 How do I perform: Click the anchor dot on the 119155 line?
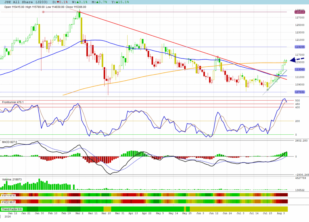click(5, 47)
